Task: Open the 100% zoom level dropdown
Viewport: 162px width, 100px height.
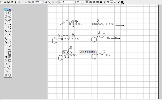Action: 43,2
